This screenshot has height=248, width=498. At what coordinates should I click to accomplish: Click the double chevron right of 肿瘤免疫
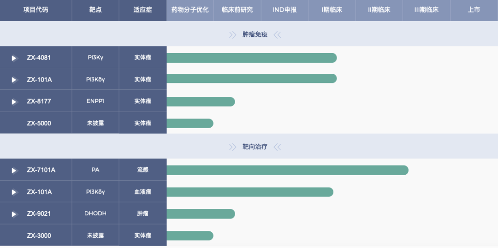(277, 35)
